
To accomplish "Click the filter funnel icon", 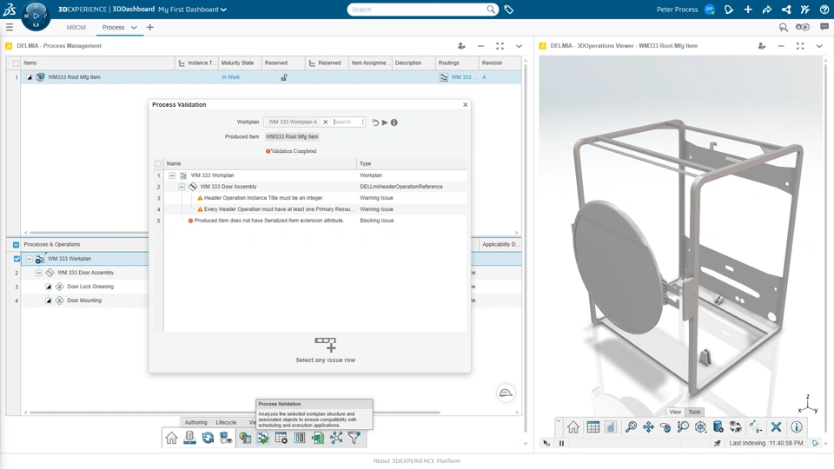I will click(x=354, y=438).
